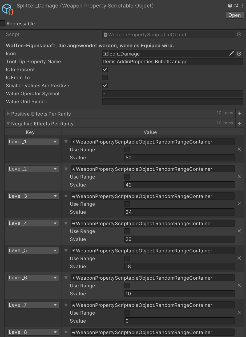Click the Tool Tip Property Name field
This screenshot has height=337, width=246.
point(172,62)
